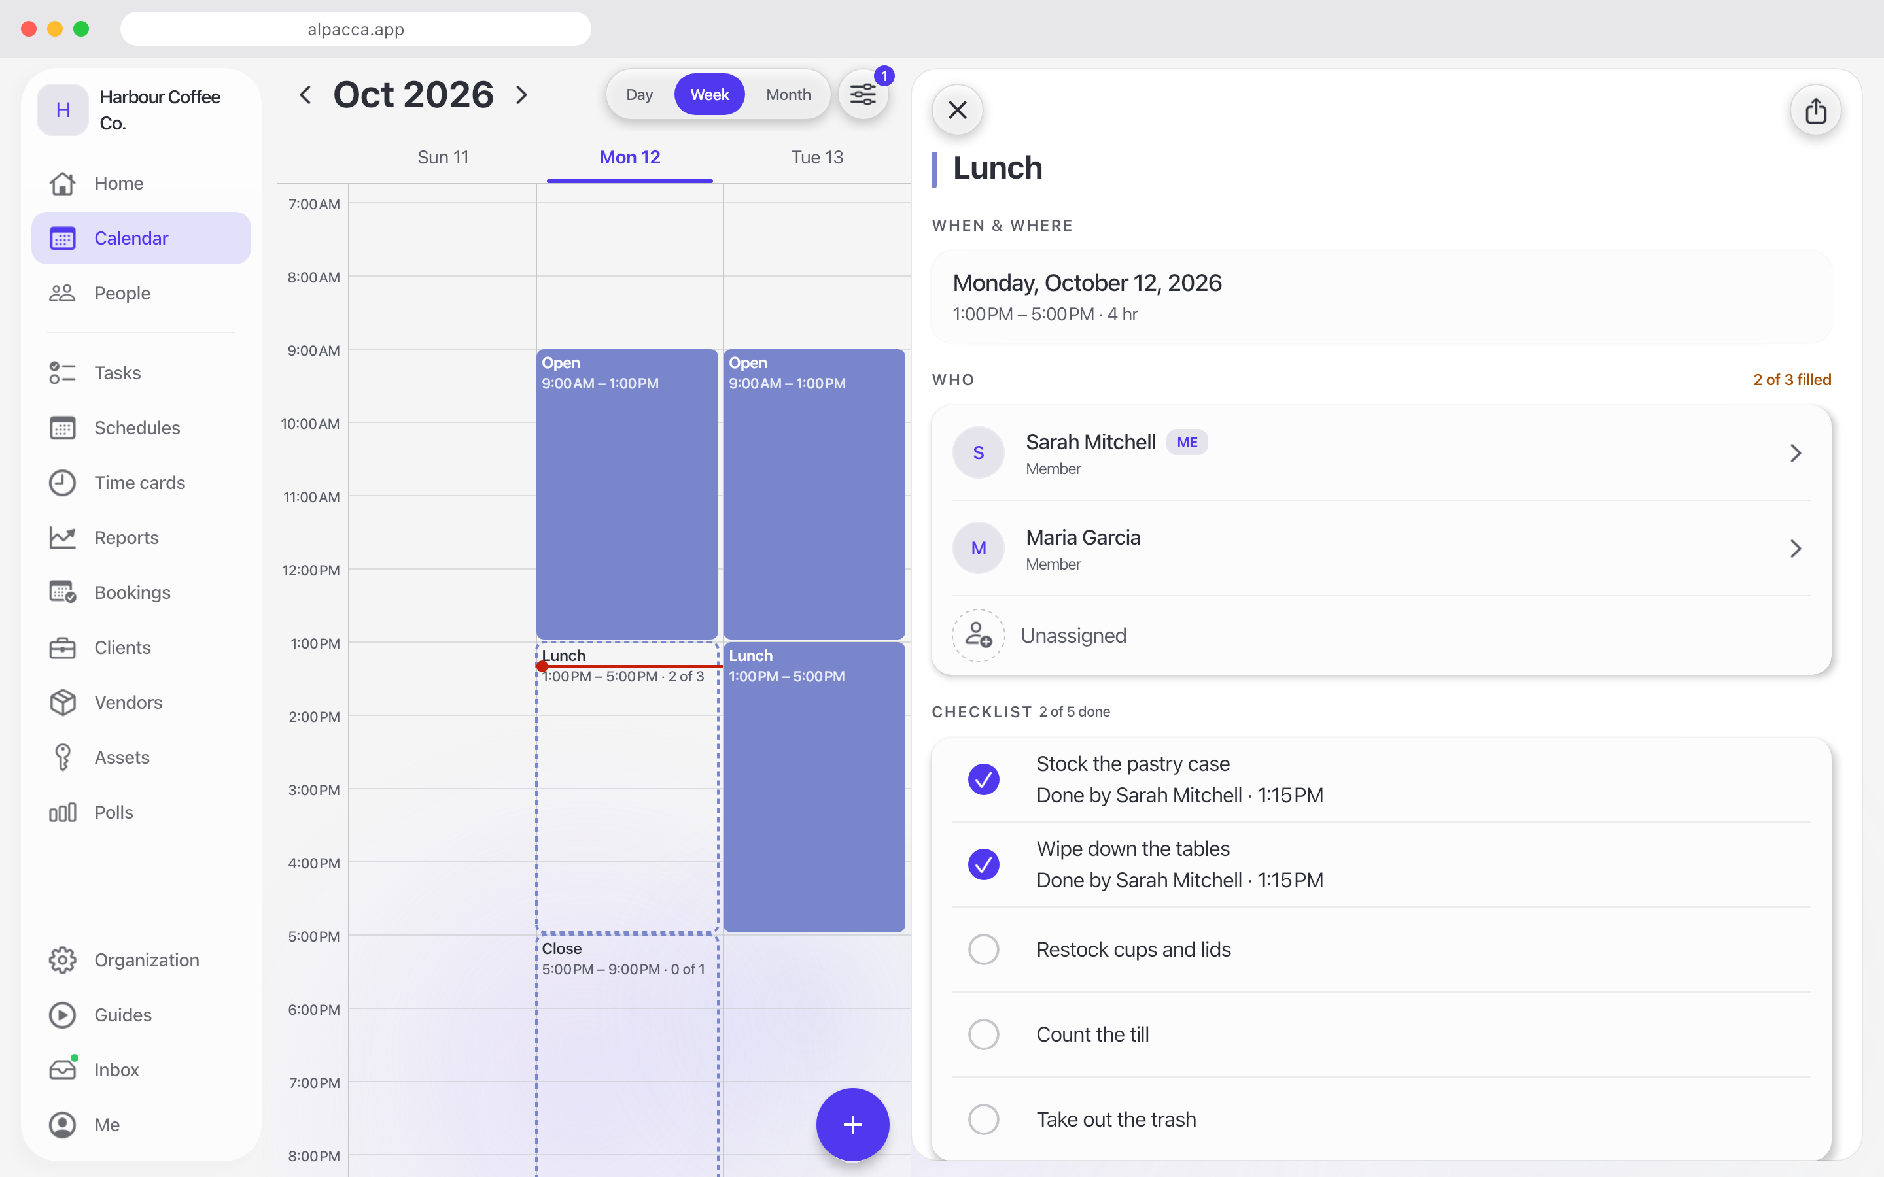Mark Count the till as done
The height and width of the screenshot is (1177, 1884).
click(x=984, y=1034)
